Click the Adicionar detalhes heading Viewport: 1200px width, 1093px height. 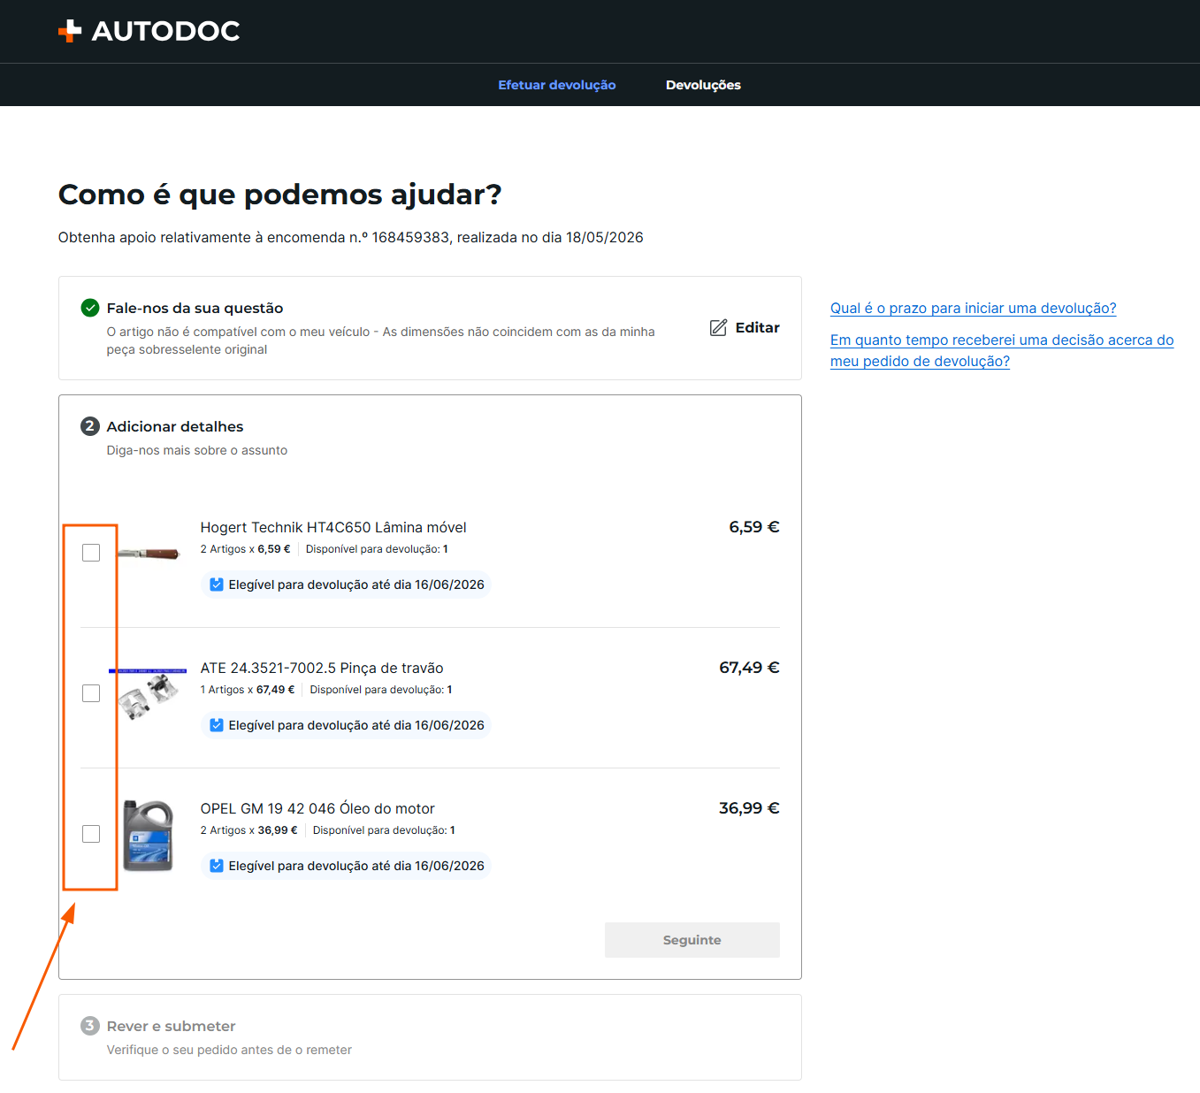pos(175,426)
